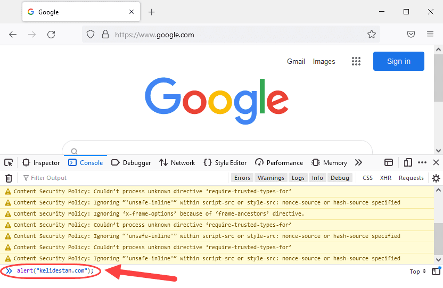The width and height of the screenshot is (443, 288).
Task: Open the Images link
Action: coord(324,62)
